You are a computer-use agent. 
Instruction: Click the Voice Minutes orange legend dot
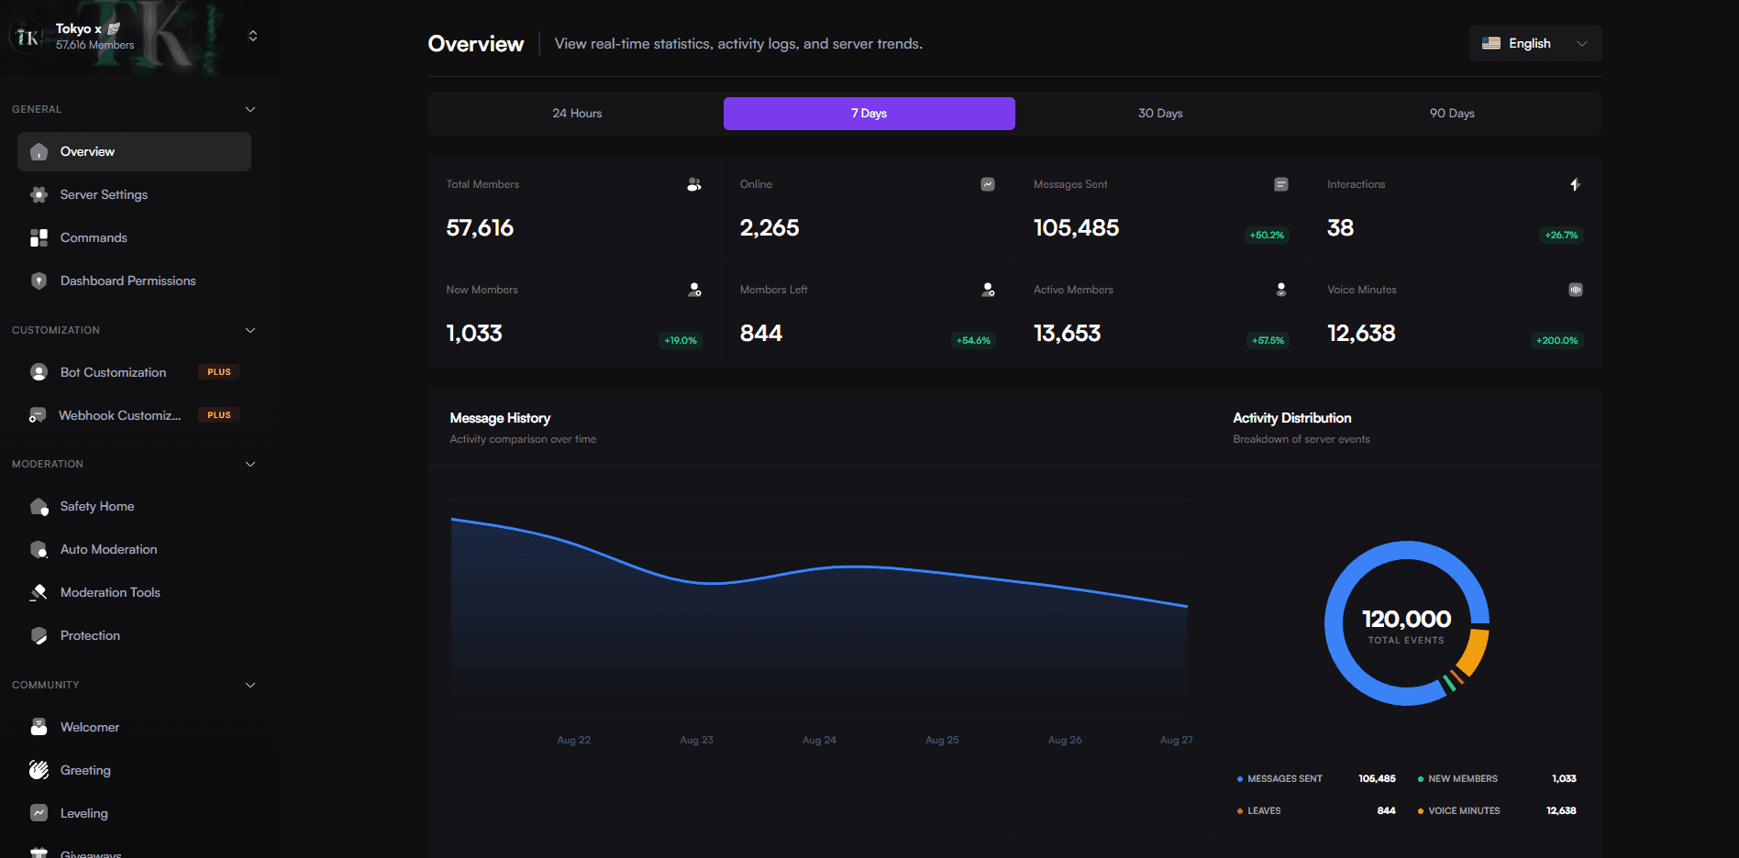pyautogui.click(x=1421, y=811)
